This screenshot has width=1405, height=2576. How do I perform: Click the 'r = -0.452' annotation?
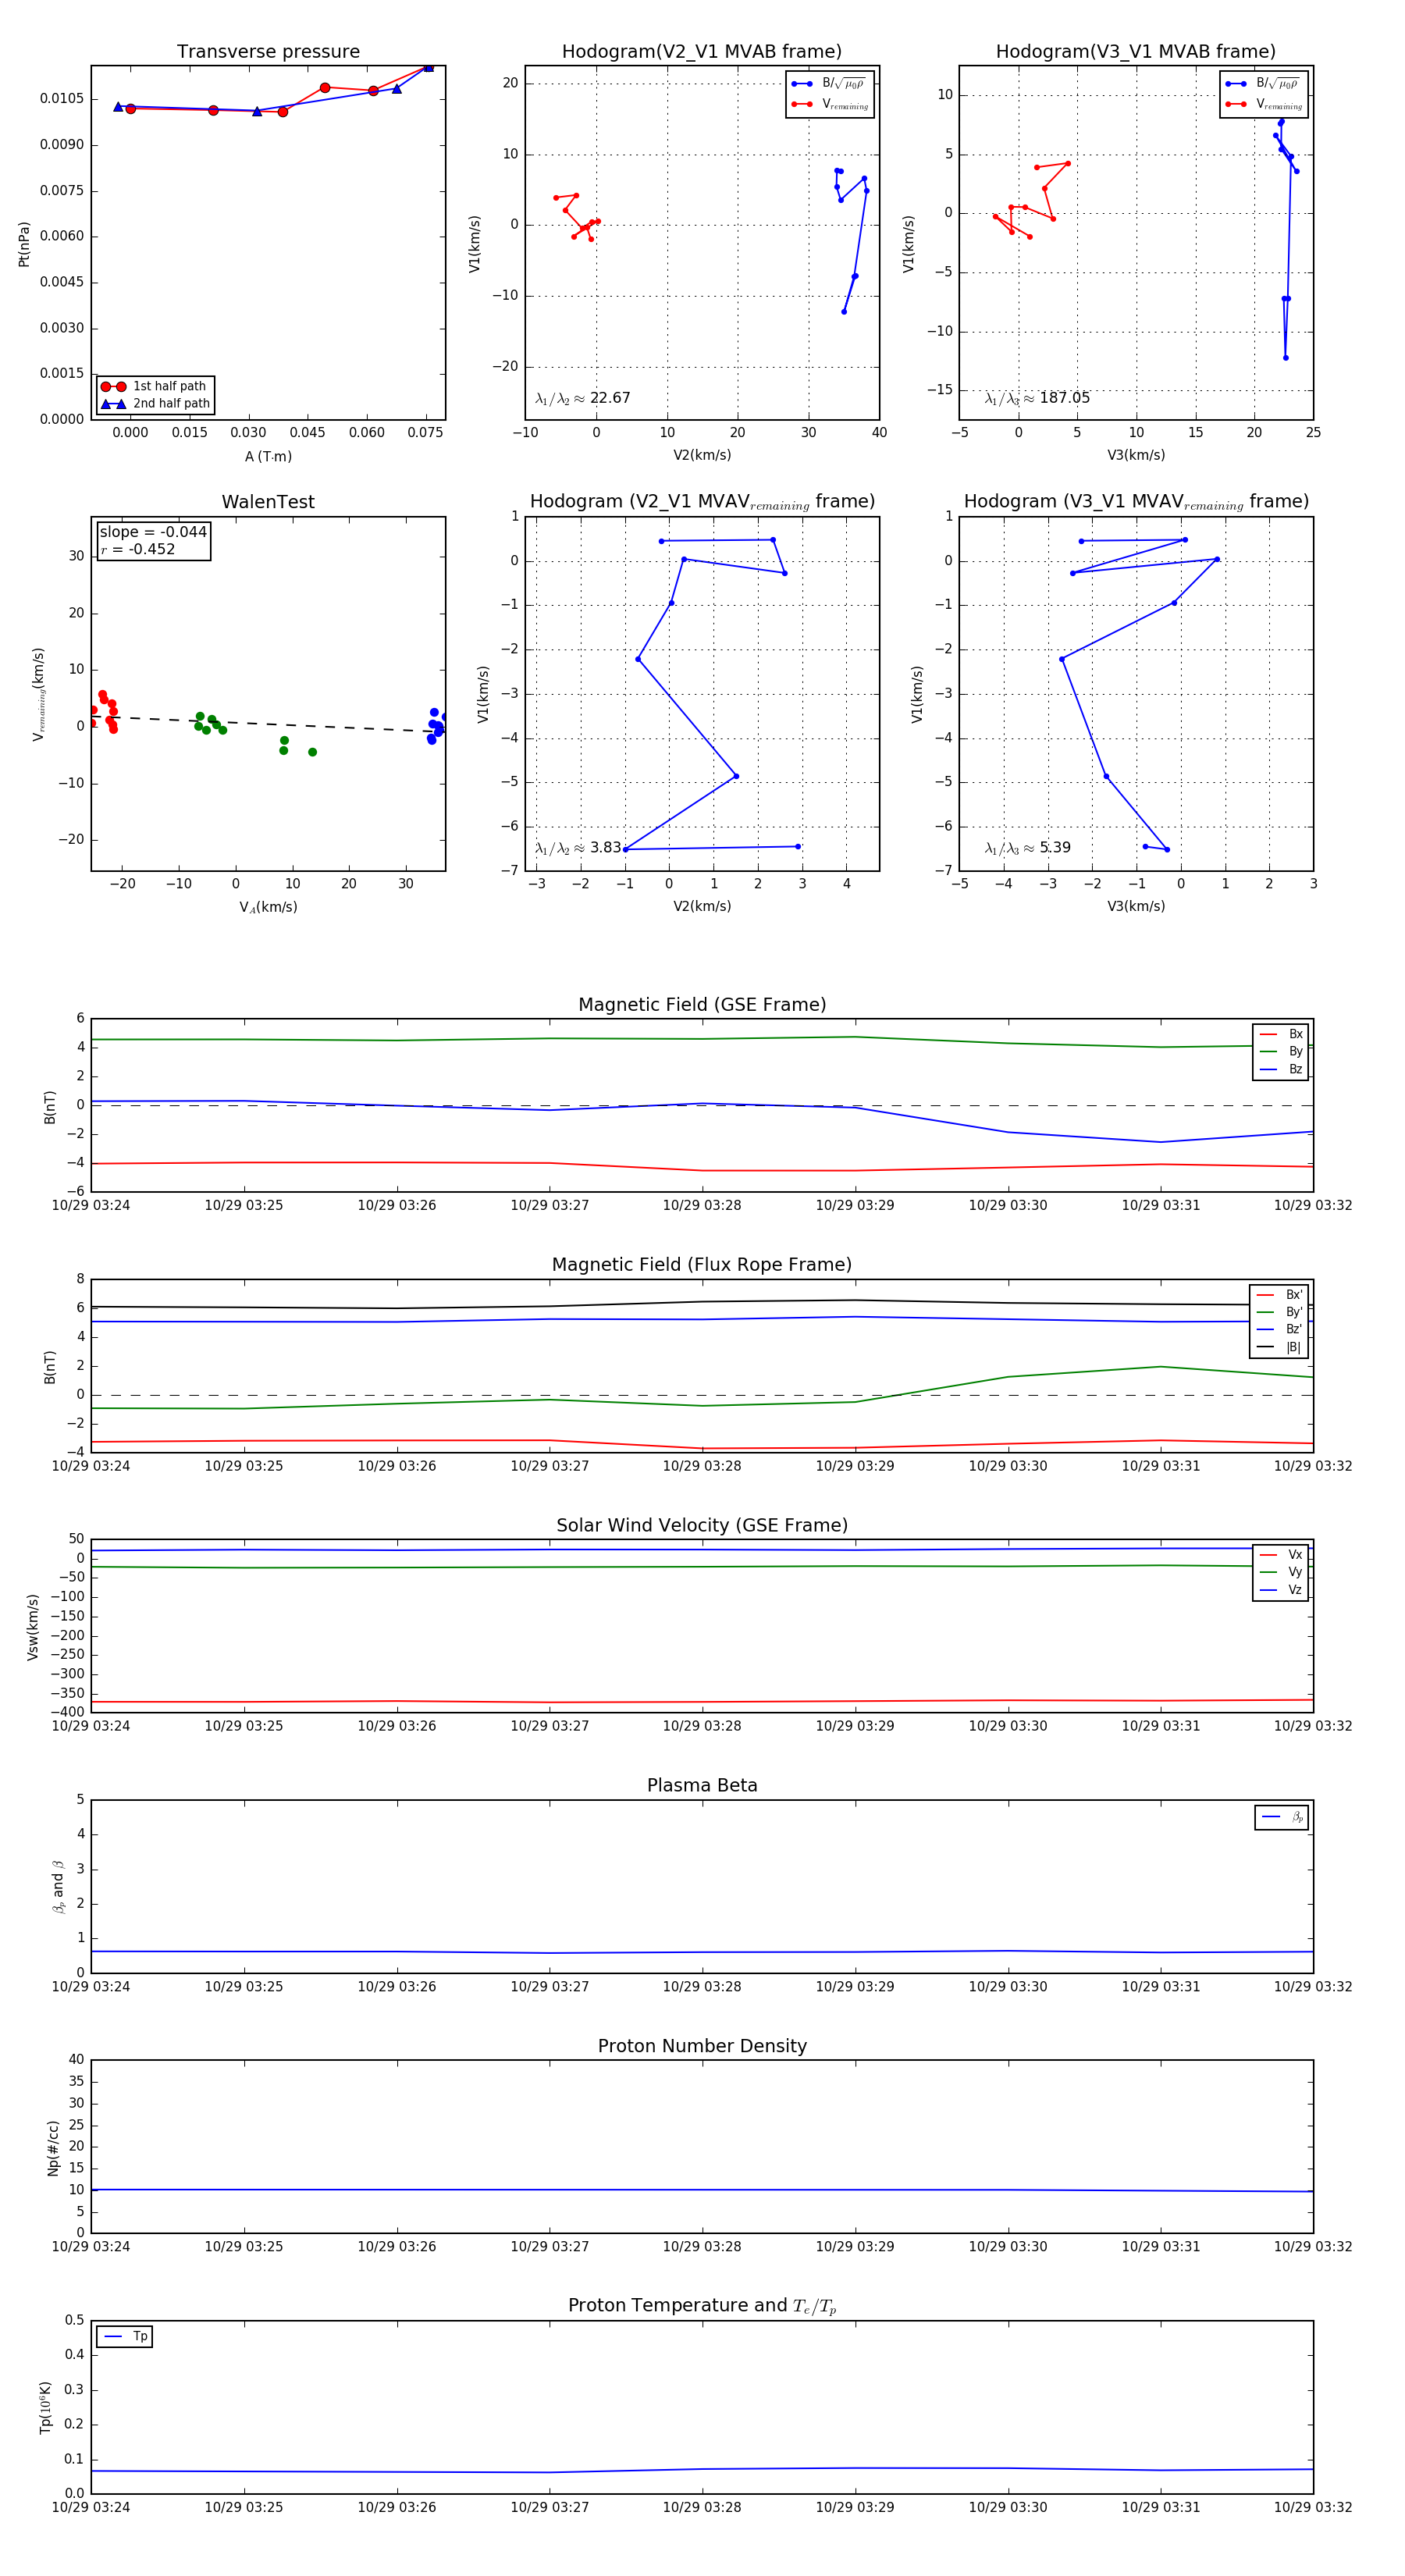(138, 549)
